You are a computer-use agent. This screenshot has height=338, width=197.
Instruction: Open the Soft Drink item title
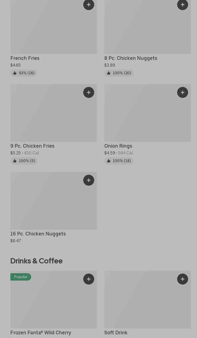116,332
